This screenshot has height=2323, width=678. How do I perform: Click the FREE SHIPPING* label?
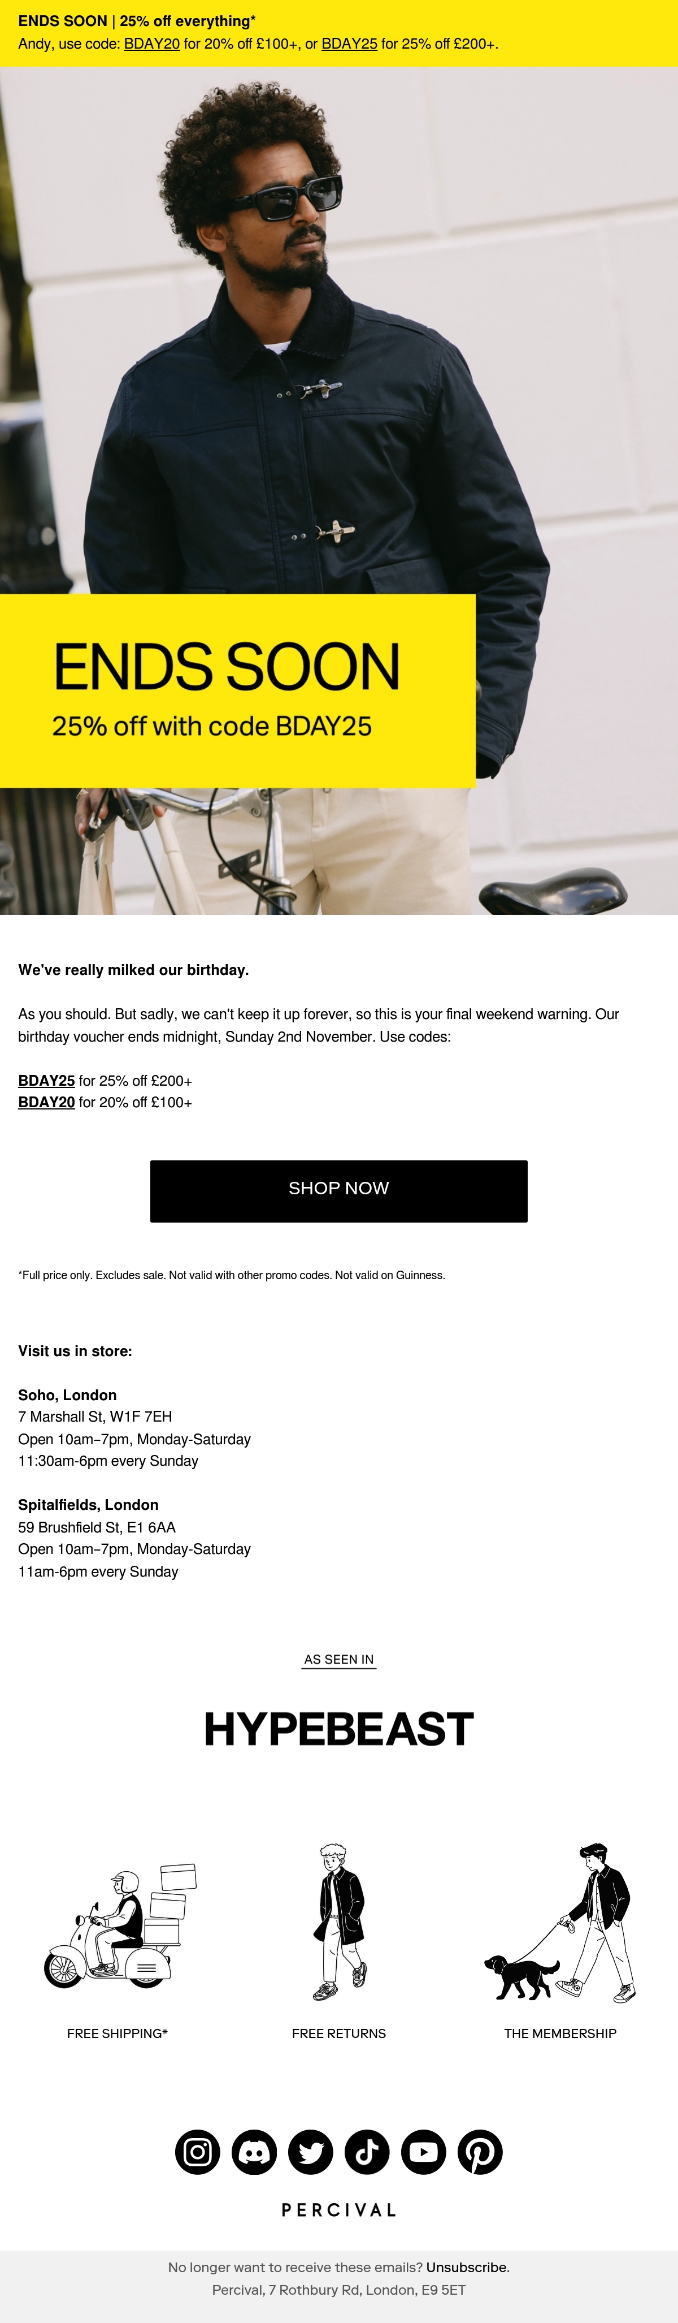pyautogui.click(x=117, y=2032)
